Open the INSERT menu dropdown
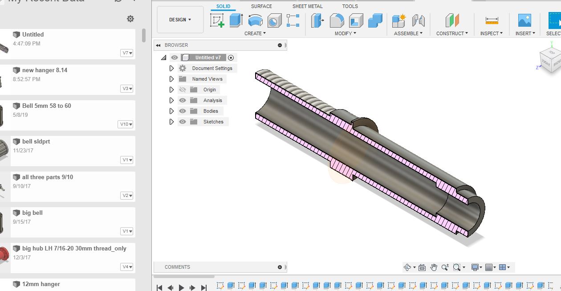 [x=525, y=33]
